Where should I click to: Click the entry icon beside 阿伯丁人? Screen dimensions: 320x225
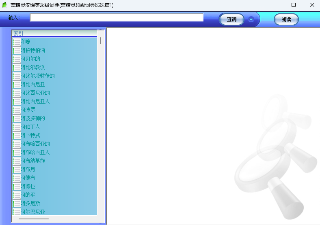[17, 127]
